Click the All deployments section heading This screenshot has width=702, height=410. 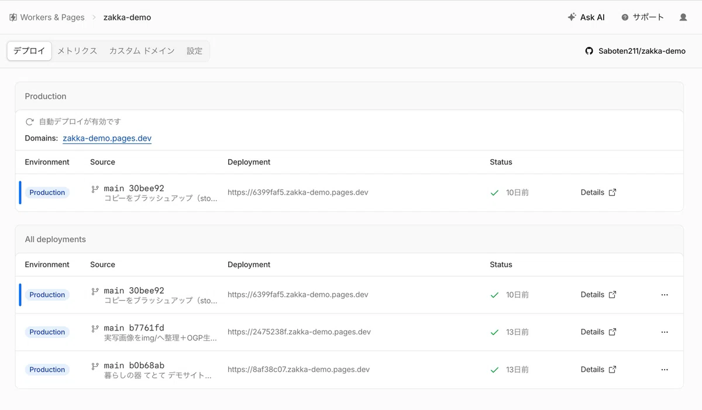55,239
